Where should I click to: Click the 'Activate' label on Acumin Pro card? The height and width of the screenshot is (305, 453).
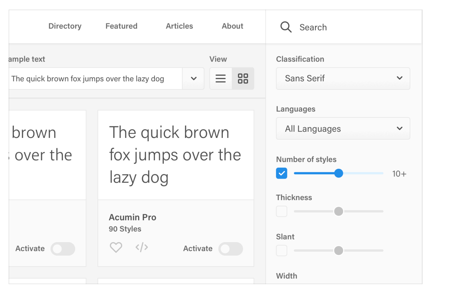point(198,248)
